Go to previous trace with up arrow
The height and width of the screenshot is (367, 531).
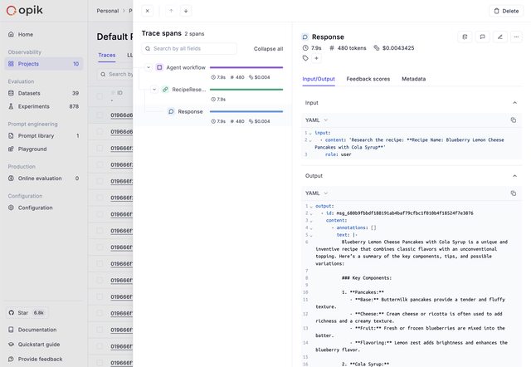[171, 11]
